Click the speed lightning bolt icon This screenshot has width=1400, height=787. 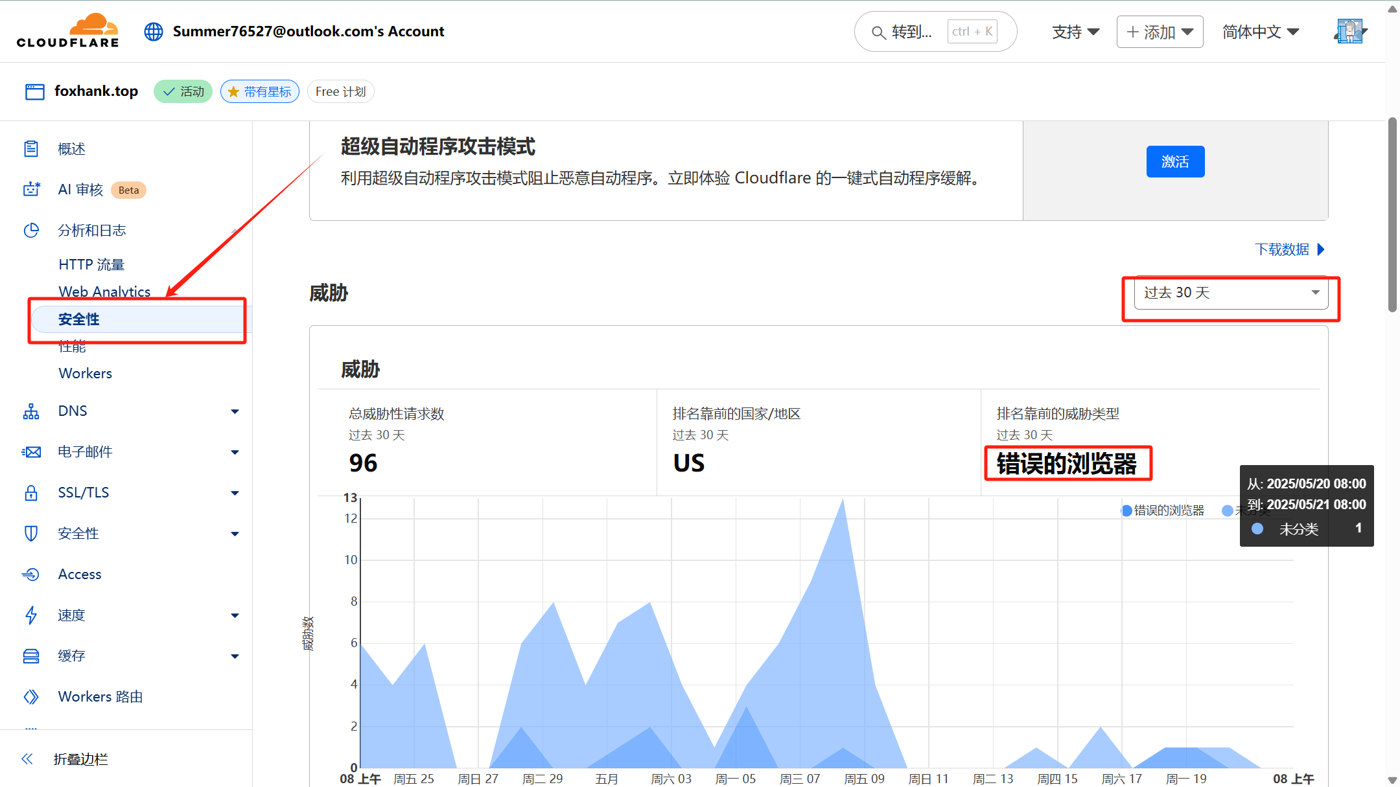click(31, 615)
